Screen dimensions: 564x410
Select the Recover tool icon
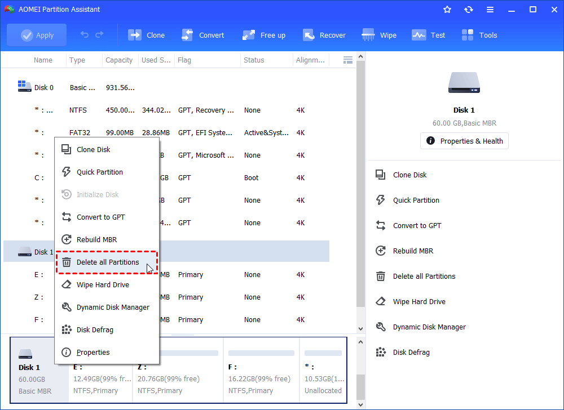point(324,34)
